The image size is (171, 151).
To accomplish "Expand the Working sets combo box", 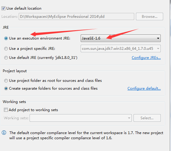I will tap(81, 118).
